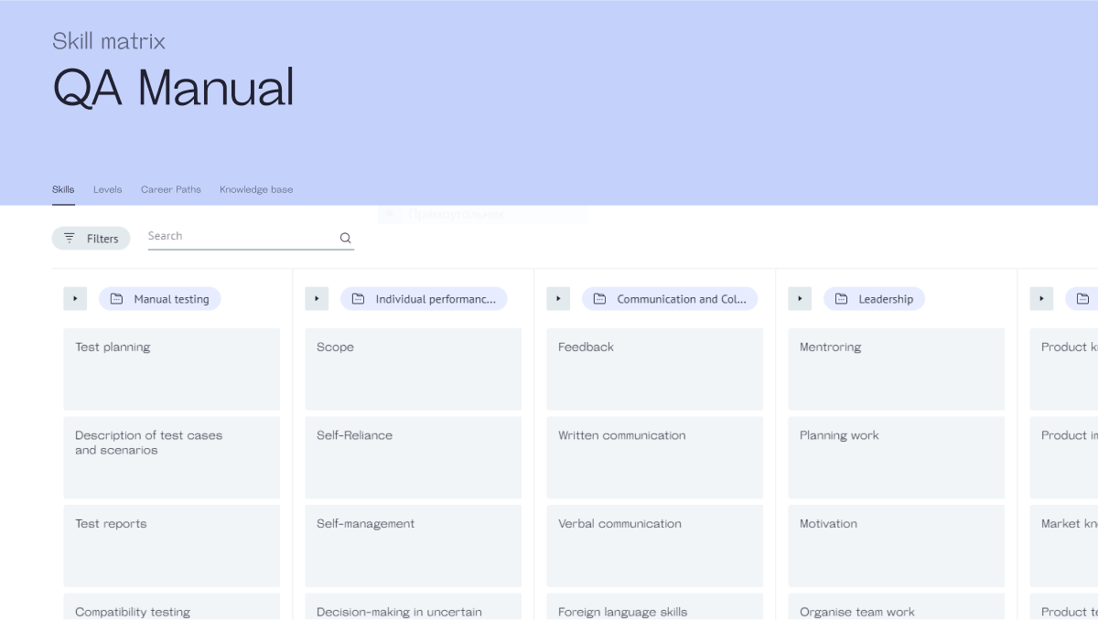Open the Planning work skill card
This screenshot has width=1098, height=620.
(896, 458)
